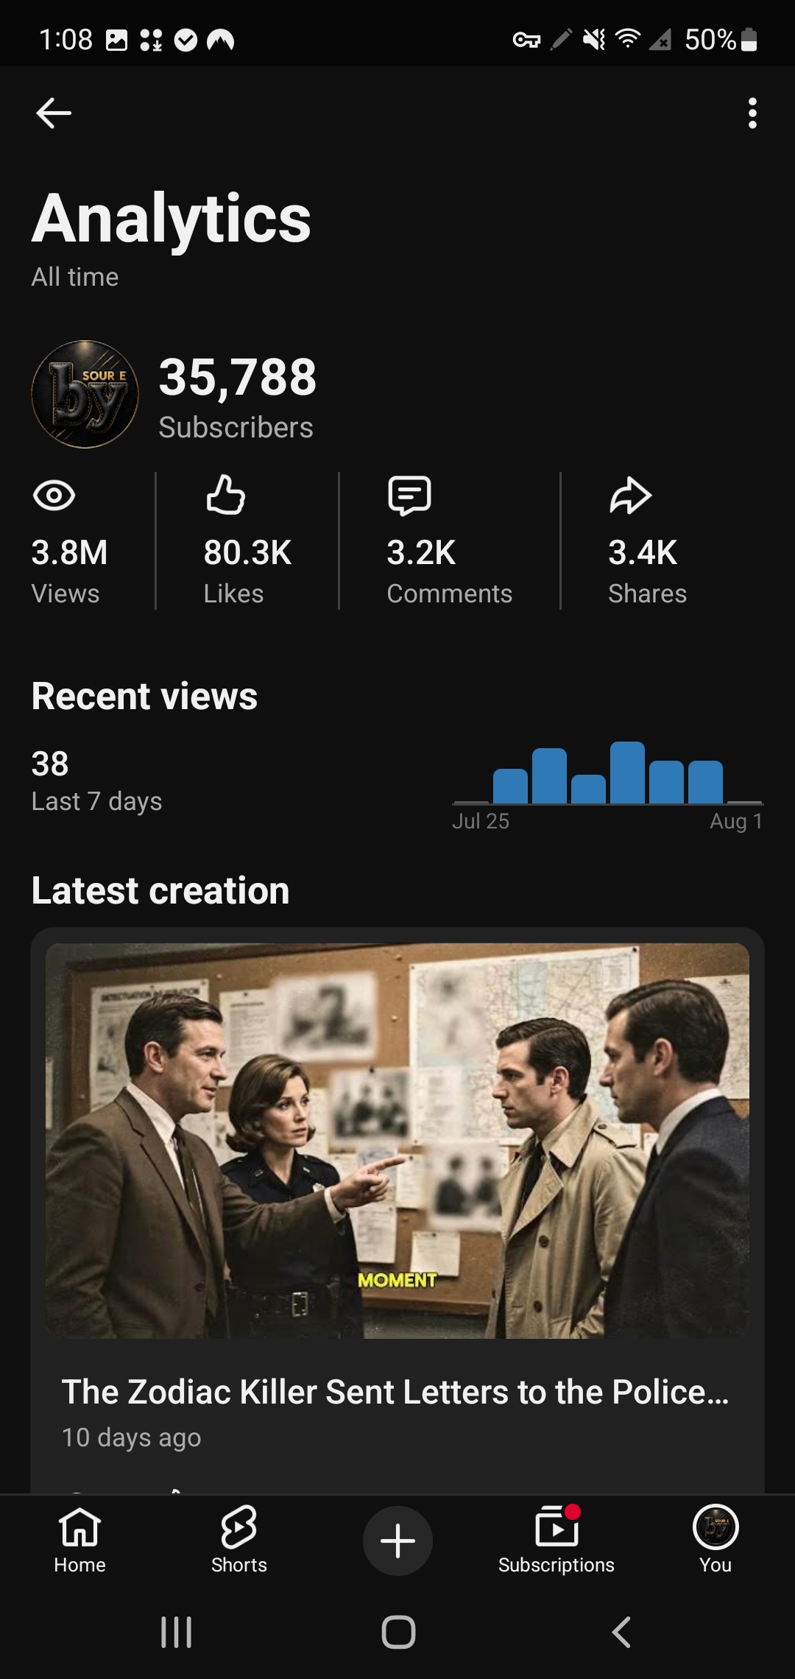Screen dimensions: 795x1679
Task: Tap the 3.2K comments value
Action: (x=421, y=552)
